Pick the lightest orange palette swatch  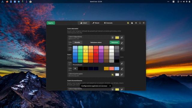pos(91,47)
